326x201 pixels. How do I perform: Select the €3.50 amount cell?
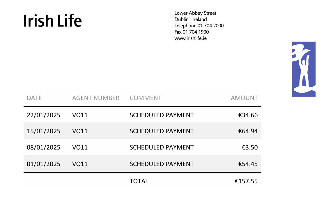(x=250, y=147)
